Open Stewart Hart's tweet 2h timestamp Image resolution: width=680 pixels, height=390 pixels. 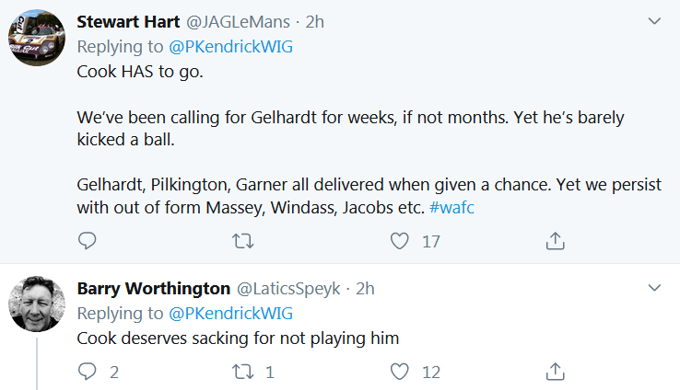click(x=315, y=21)
